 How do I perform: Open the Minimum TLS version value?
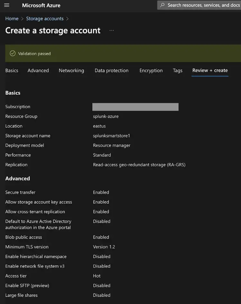[104, 247]
